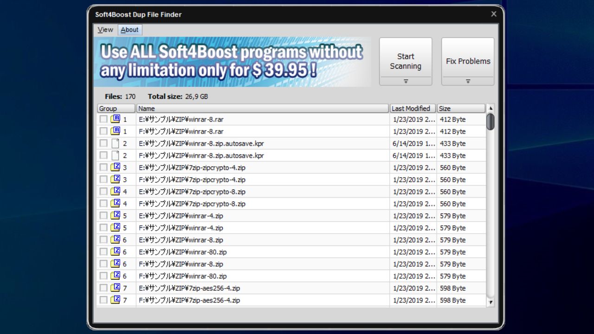
Task: Open the Soft4Boost $39.95 promo banner
Action: pos(232,62)
